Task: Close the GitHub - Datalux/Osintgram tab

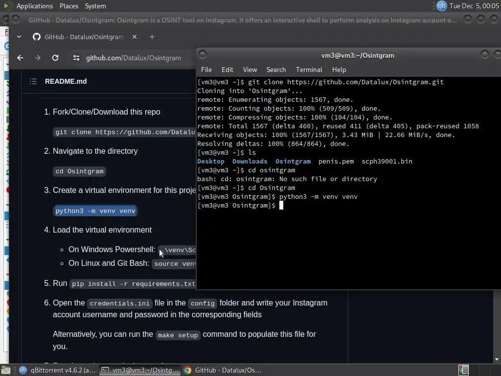Action: click(x=135, y=37)
